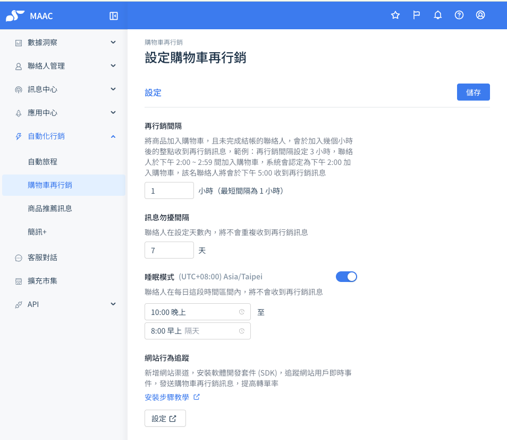Click the 設定購物車再行銷 page heading
507x440 pixels.
195,58
